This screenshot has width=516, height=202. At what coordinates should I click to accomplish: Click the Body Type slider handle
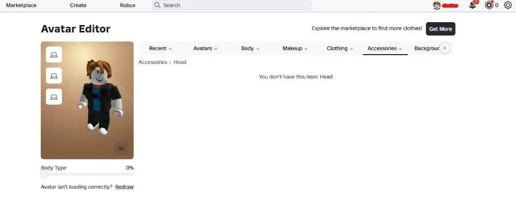(44, 175)
